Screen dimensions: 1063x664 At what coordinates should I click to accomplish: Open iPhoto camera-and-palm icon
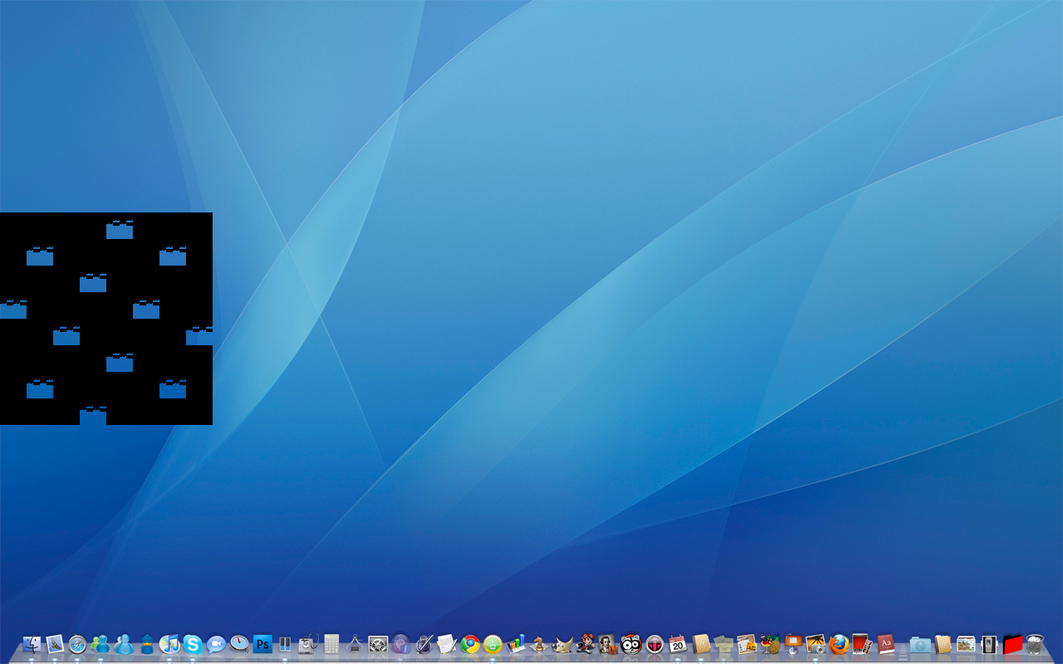click(816, 643)
